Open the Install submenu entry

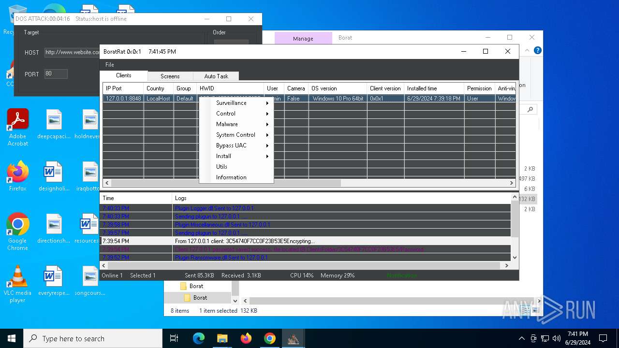tap(236, 156)
